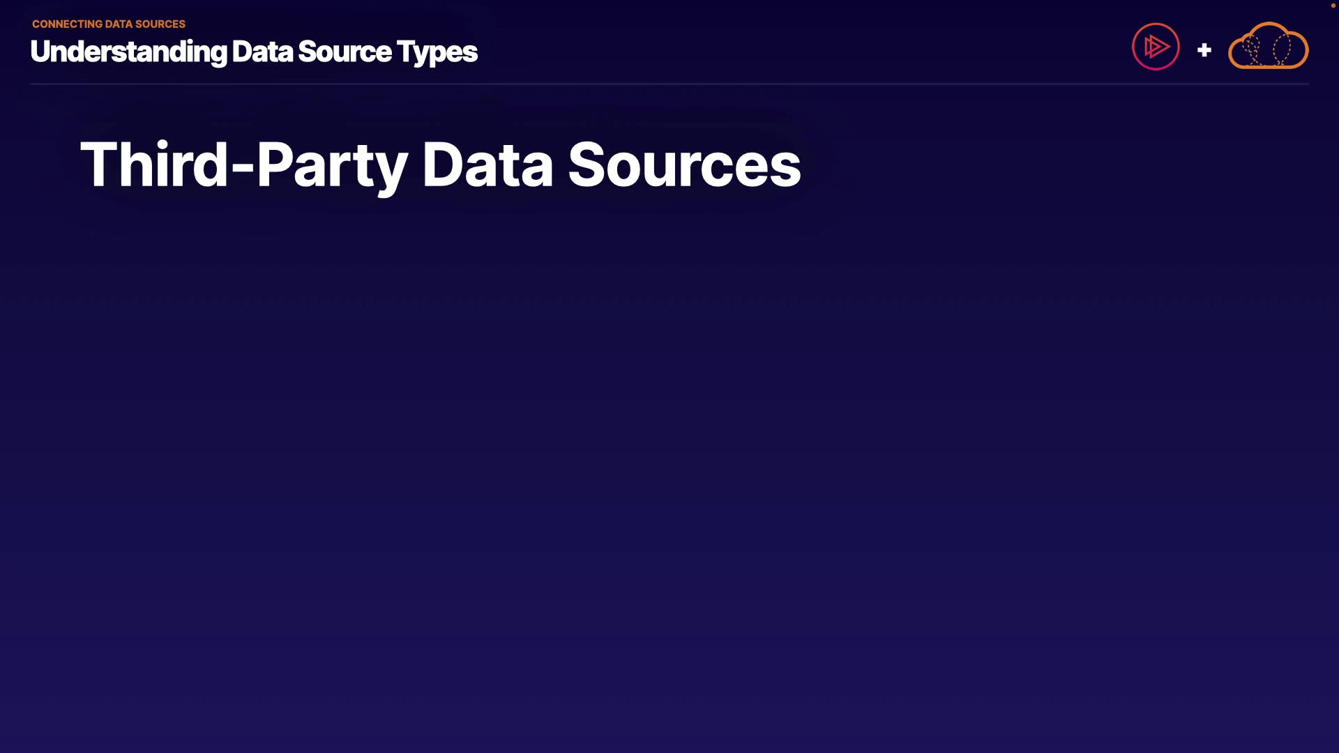1339x753 pixels.
Task: Click the "Understanding Data Source Types" title
Action: pyautogui.click(x=254, y=52)
